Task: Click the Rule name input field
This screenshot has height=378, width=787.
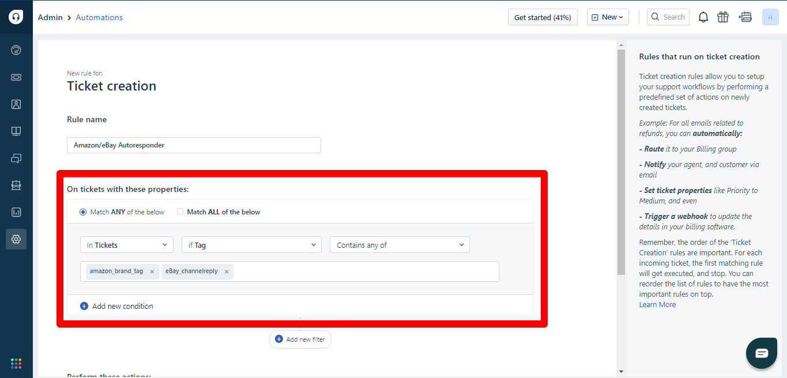Action: pyautogui.click(x=194, y=145)
